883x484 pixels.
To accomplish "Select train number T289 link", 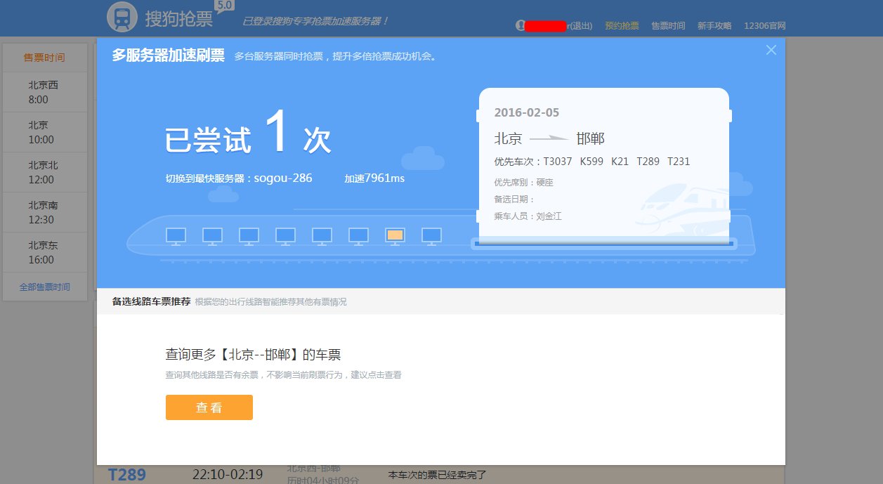I will [126, 474].
